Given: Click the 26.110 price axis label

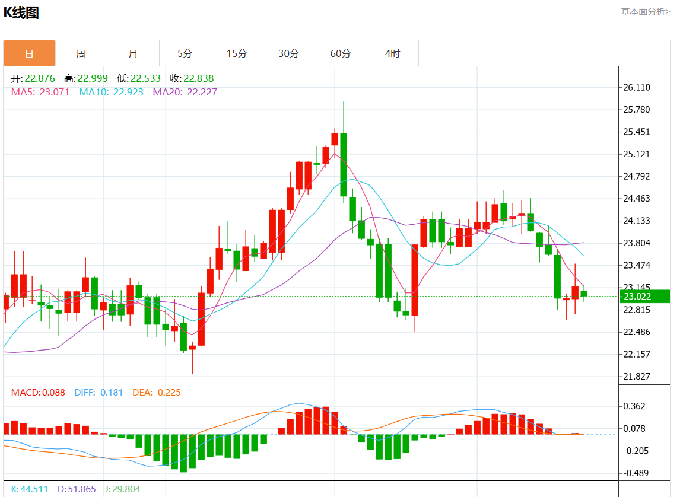Looking at the screenshot, I should [636, 87].
